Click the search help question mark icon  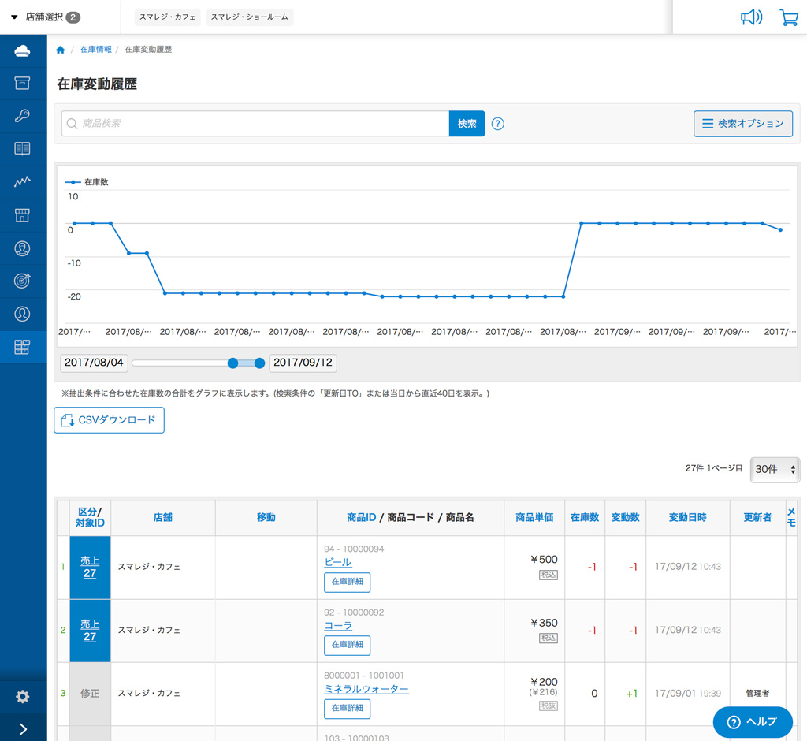(498, 124)
